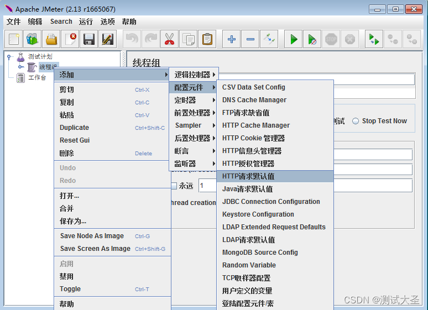The image size is (428, 310).
Task: Open the Templates toolbar icon
Action: point(33,39)
